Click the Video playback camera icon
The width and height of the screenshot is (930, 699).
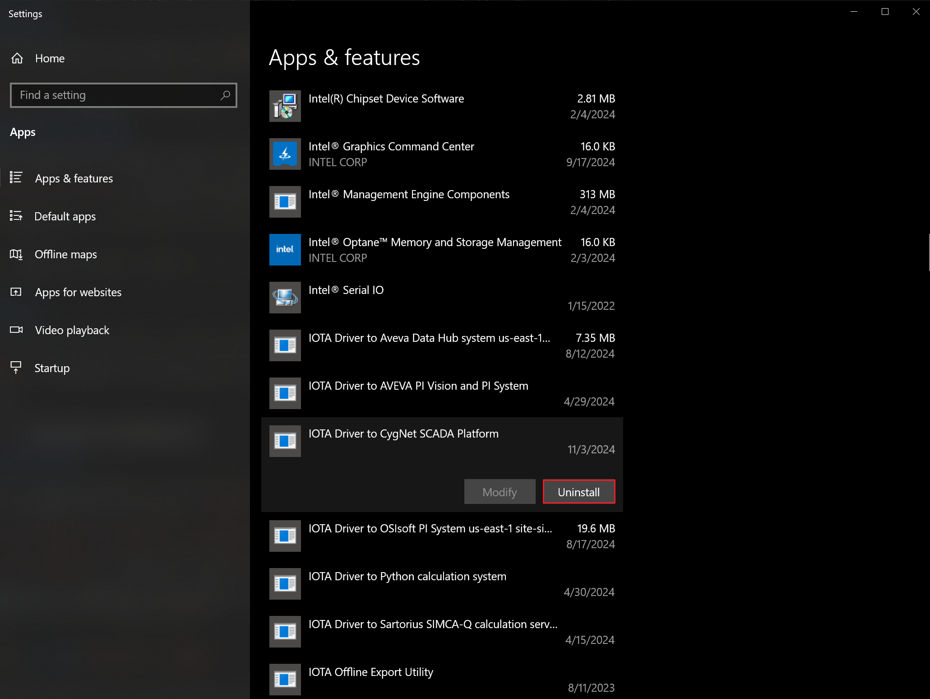pos(16,330)
